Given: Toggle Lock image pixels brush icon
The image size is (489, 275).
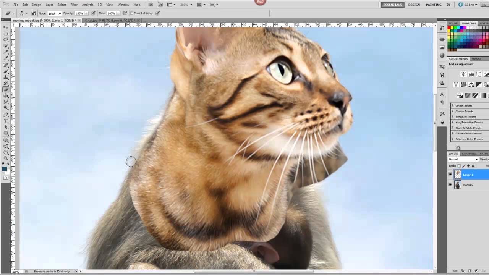Looking at the screenshot, I should click(x=464, y=166).
